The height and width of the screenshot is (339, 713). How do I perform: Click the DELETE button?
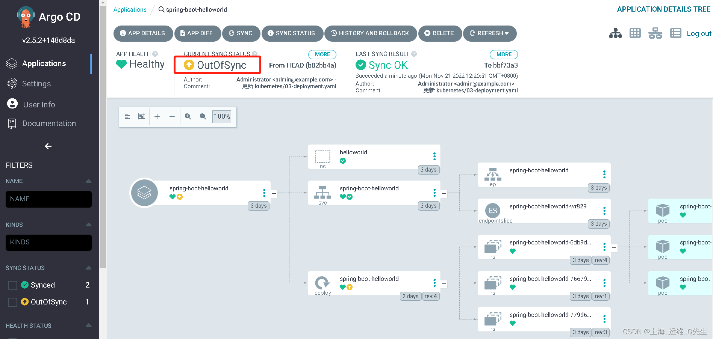tap(440, 33)
